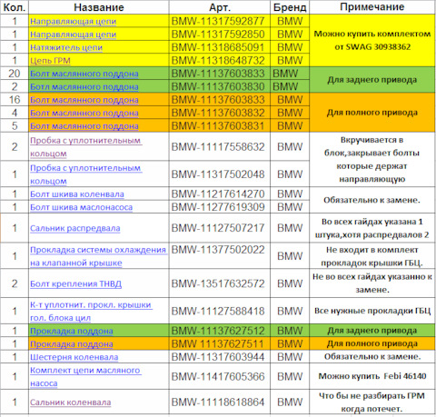Open the Болт крепления ТНВД link

coord(75,283)
